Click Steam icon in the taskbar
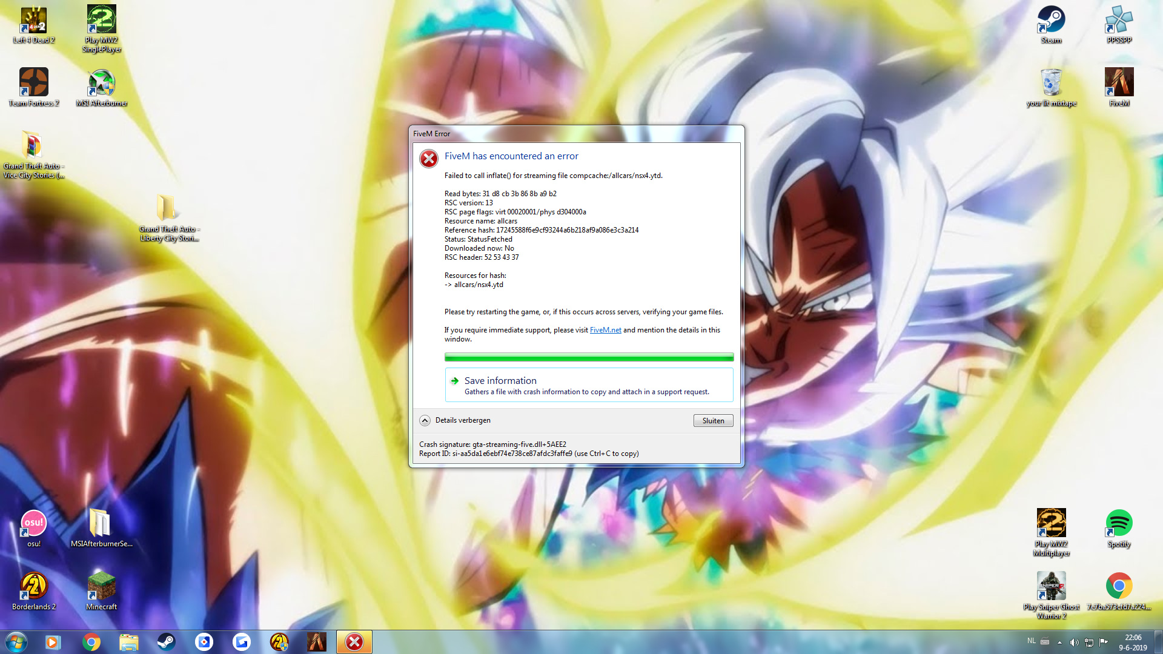The height and width of the screenshot is (654, 1163). click(x=166, y=642)
